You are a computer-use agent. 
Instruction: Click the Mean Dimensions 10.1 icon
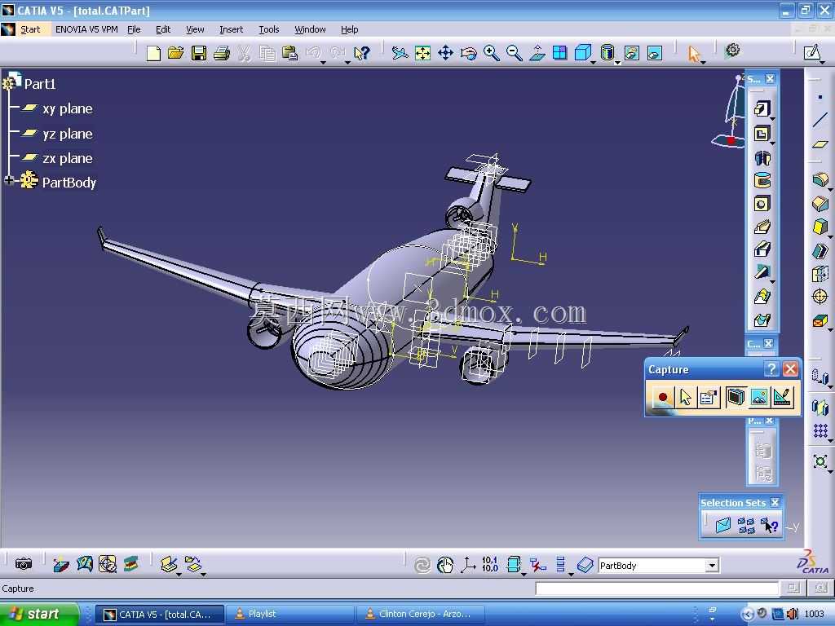pyautogui.click(x=490, y=565)
